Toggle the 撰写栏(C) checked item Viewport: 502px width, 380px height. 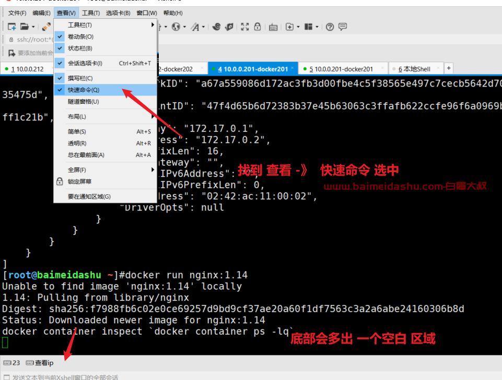(106, 78)
